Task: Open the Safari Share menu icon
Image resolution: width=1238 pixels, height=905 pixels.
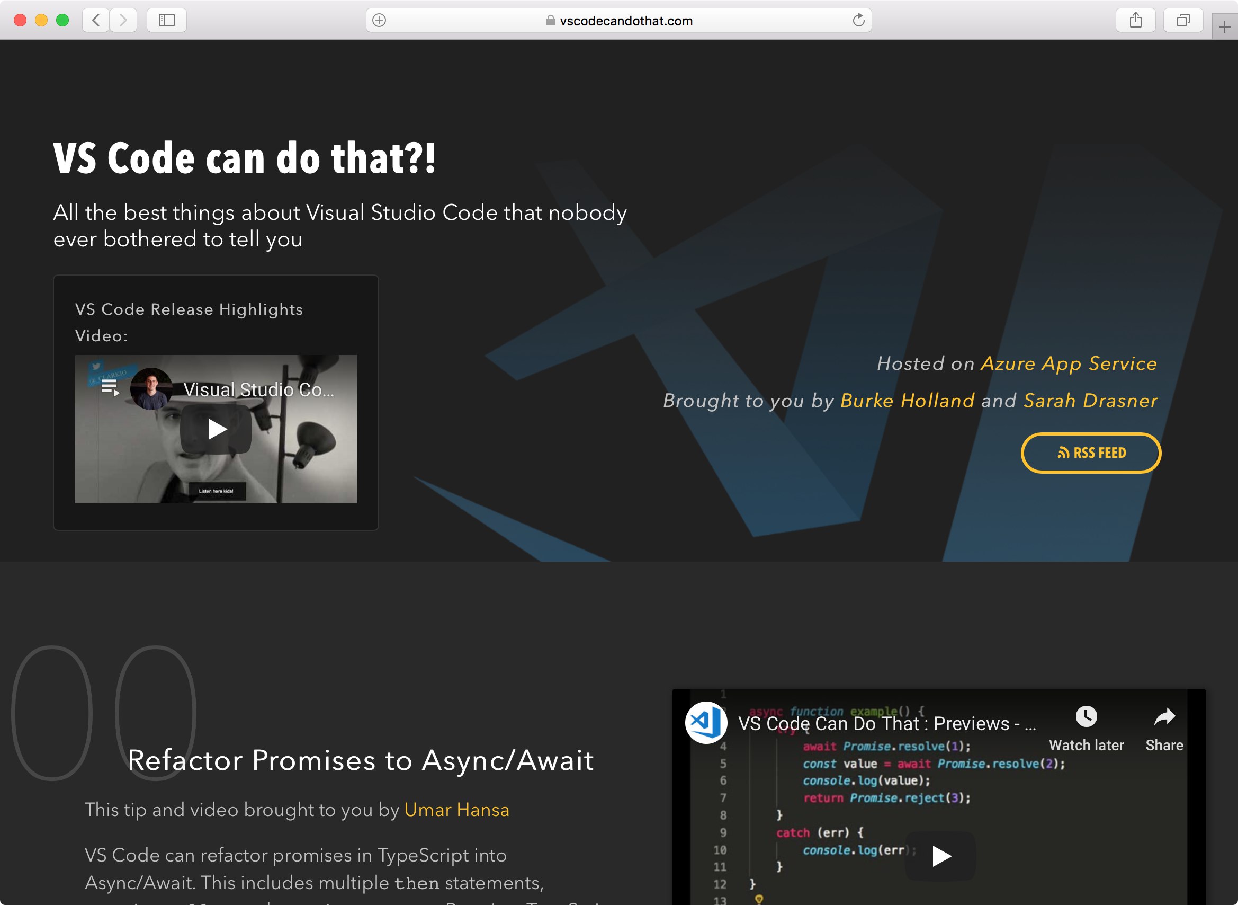Action: pos(1136,20)
